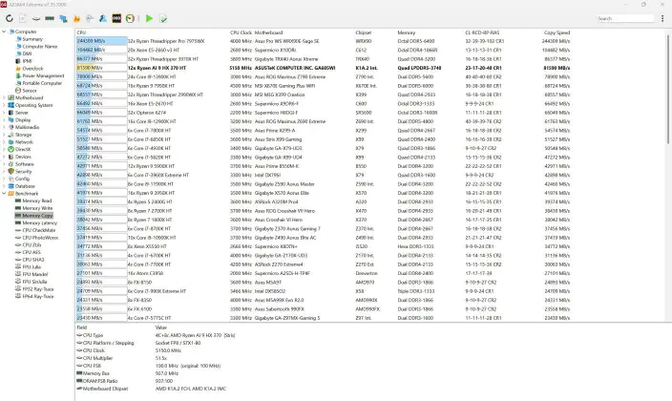Viewport: 672px width, 401px height.
Task: Select Devices category in sidebar
Action: (x=23, y=157)
